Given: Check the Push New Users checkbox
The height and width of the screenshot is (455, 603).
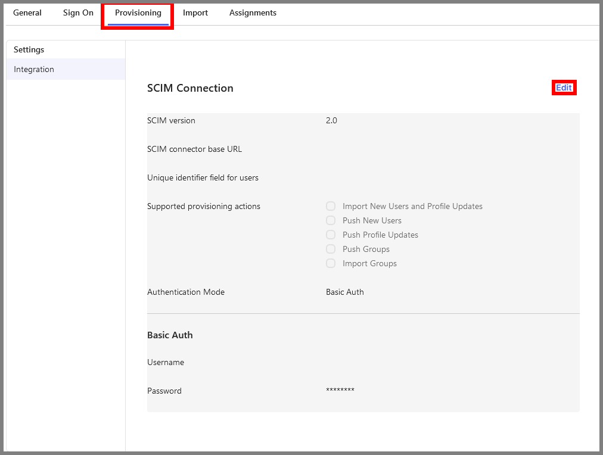Looking at the screenshot, I should point(331,220).
